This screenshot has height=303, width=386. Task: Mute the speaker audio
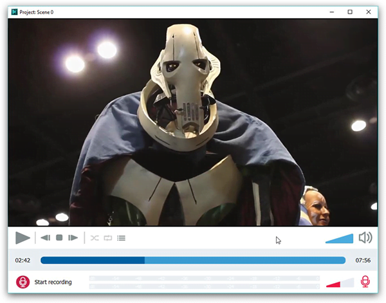tap(365, 237)
